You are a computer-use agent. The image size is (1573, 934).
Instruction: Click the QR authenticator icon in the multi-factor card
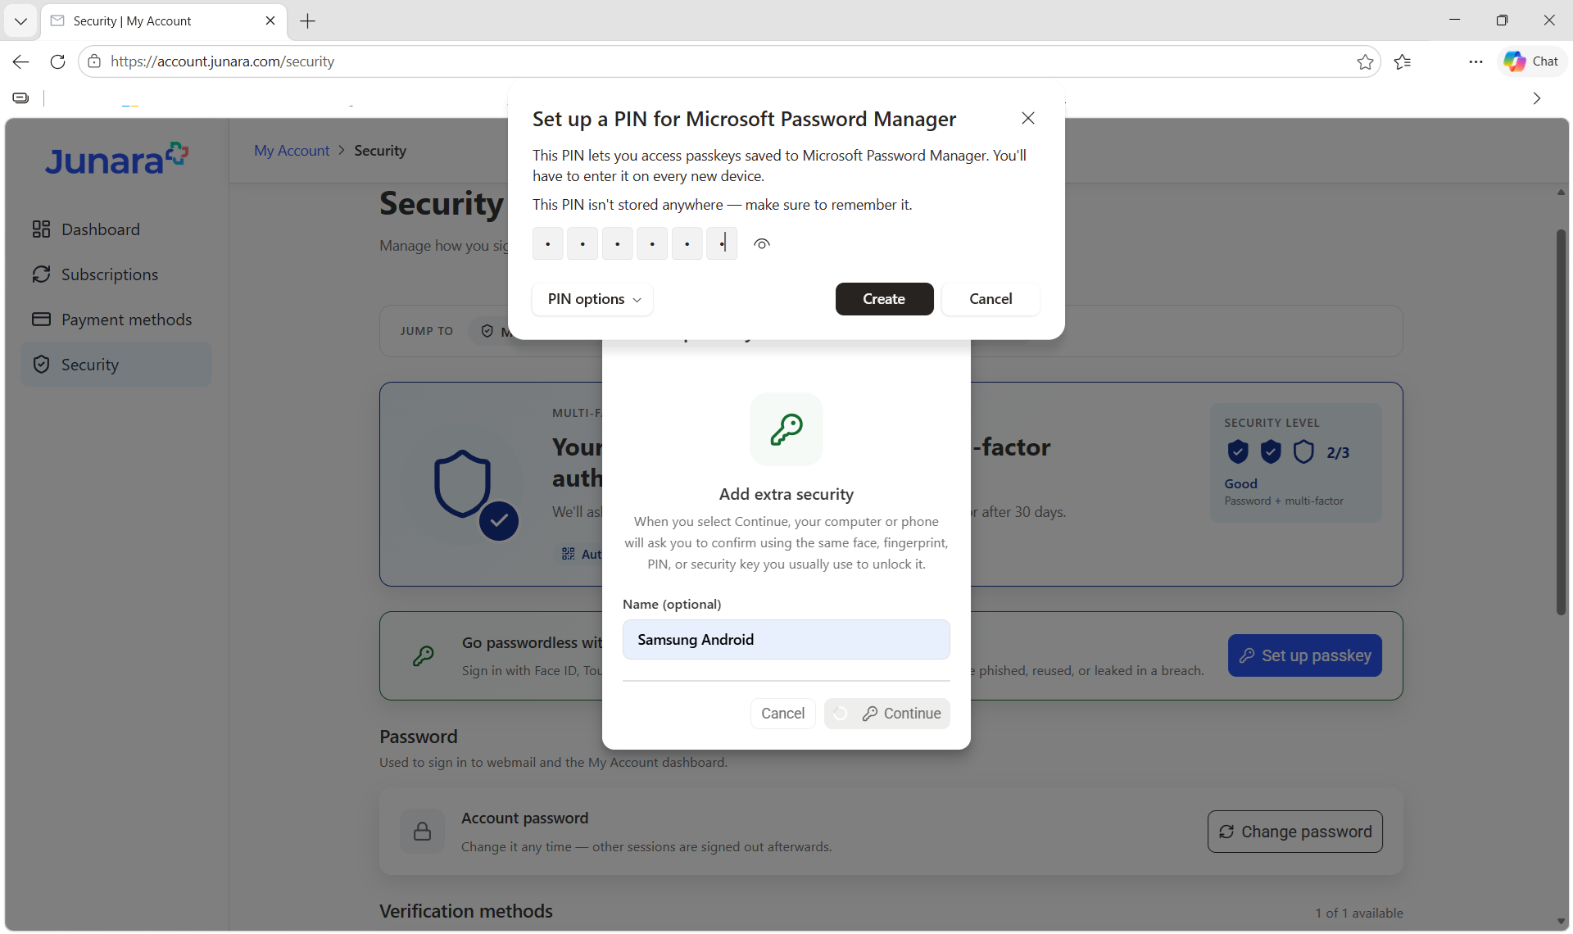click(568, 555)
